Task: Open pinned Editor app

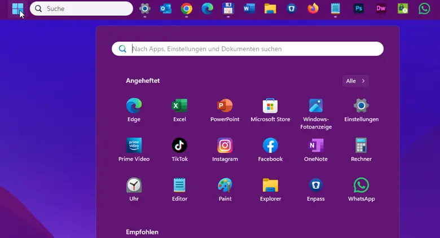Action: (179, 189)
